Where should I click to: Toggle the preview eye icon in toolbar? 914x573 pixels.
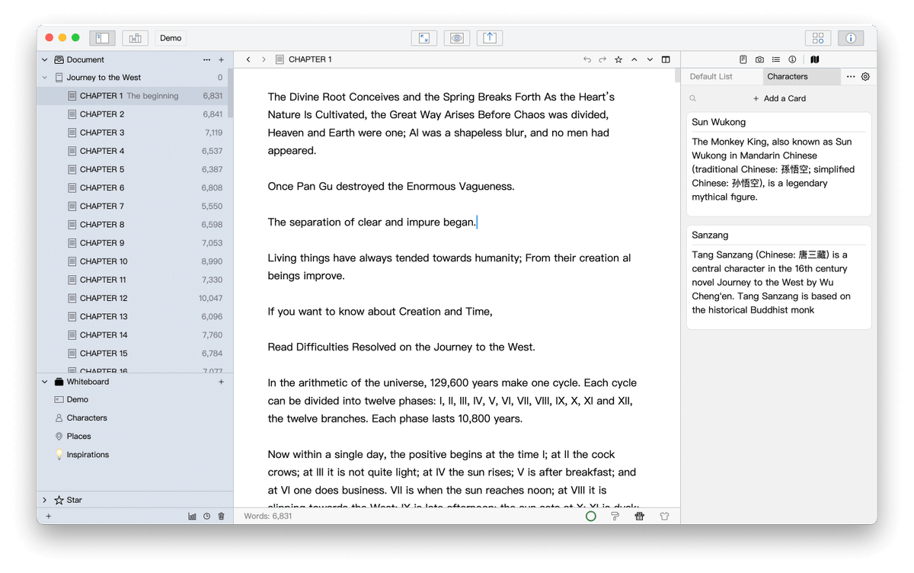click(x=457, y=38)
